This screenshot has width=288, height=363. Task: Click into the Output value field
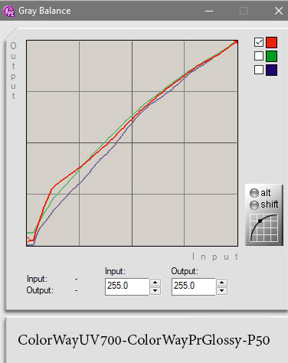pos(194,286)
